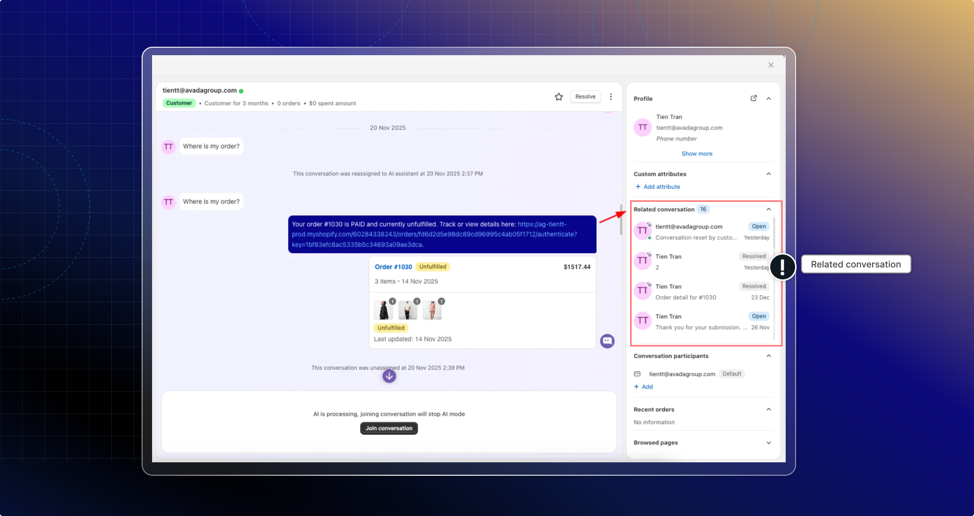Image resolution: width=974 pixels, height=516 pixels.
Task: Open profile in new window icon
Action: 753,98
